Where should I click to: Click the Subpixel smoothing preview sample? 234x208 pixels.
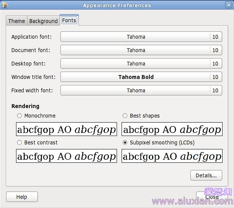coord(172,156)
